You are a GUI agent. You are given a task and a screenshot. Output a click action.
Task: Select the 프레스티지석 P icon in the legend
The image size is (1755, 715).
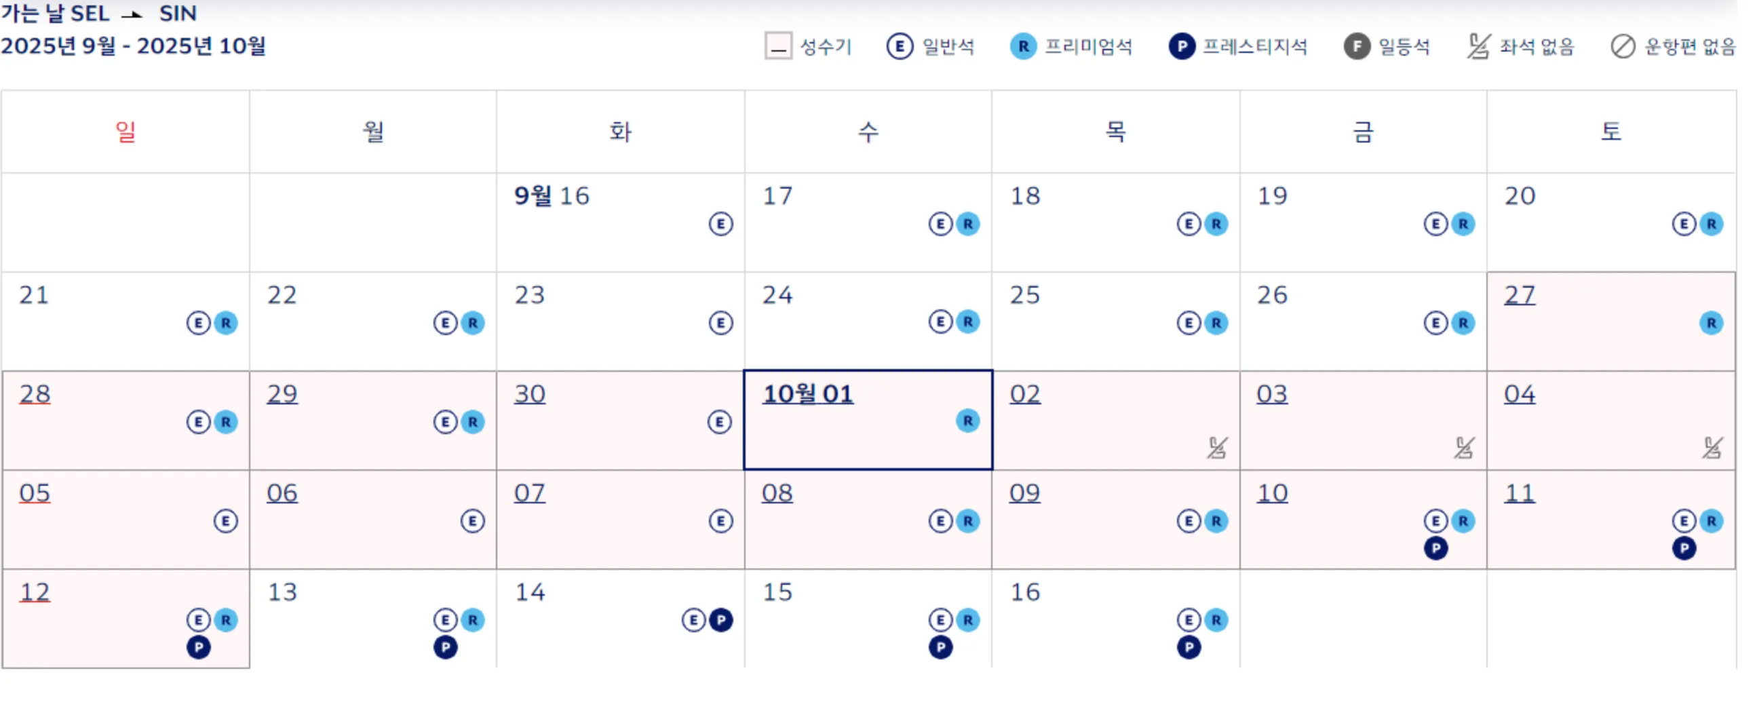pos(1183,46)
